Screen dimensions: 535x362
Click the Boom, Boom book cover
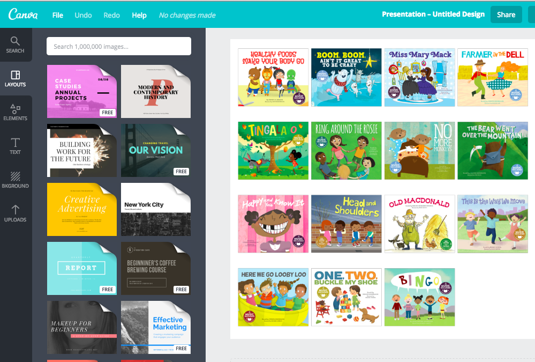pos(346,77)
